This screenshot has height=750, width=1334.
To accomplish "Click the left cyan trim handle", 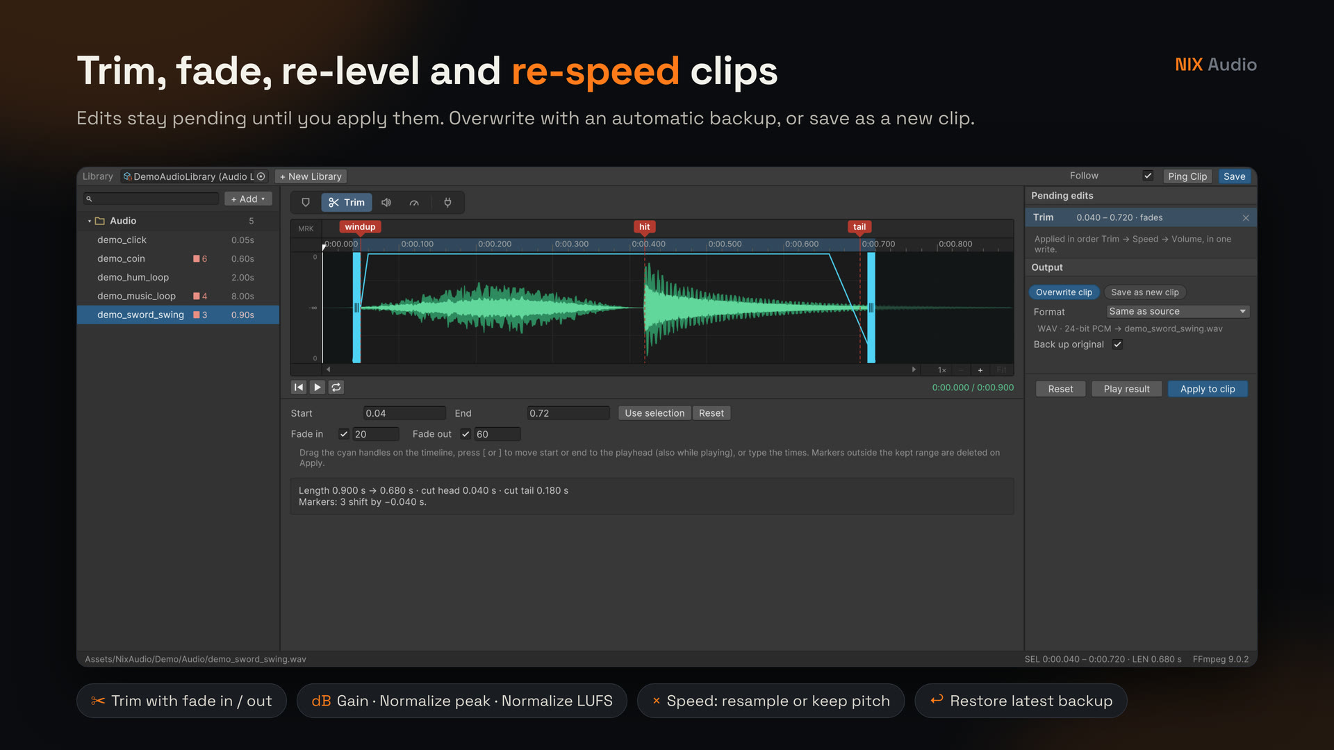I will [356, 308].
